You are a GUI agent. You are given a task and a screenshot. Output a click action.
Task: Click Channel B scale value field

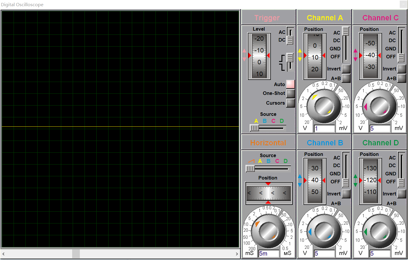click(x=324, y=254)
